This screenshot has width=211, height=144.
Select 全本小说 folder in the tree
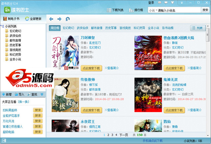(x=13, y=59)
